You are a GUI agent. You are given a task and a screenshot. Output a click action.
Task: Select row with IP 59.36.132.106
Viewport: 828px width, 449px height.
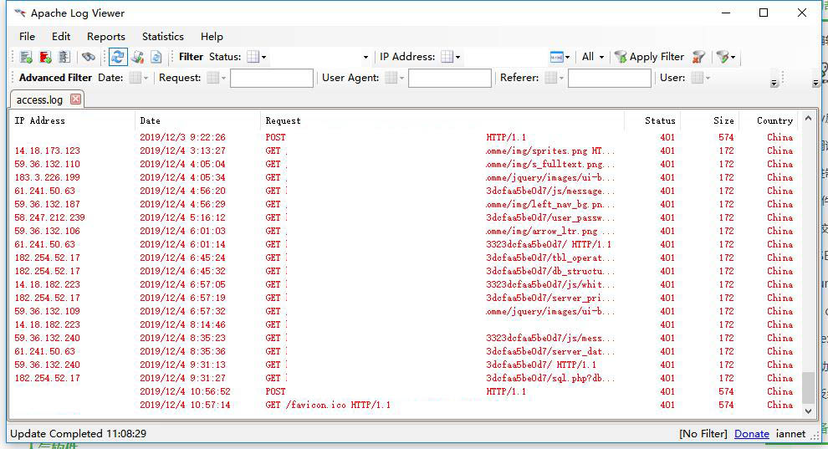point(404,231)
